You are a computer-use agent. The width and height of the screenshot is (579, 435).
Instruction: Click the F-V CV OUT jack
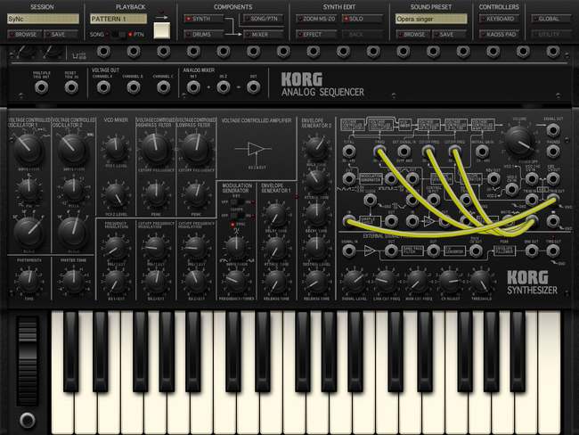[476, 251]
